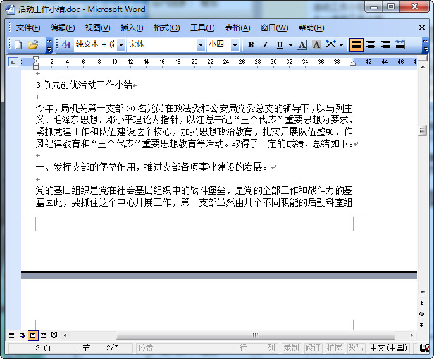Click the right indent marker on ruler

tap(352, 63)
